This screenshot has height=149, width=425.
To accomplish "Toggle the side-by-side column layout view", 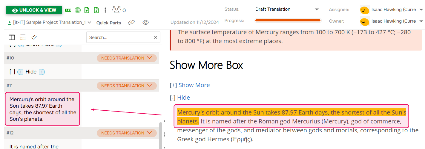I will point(12,37).
